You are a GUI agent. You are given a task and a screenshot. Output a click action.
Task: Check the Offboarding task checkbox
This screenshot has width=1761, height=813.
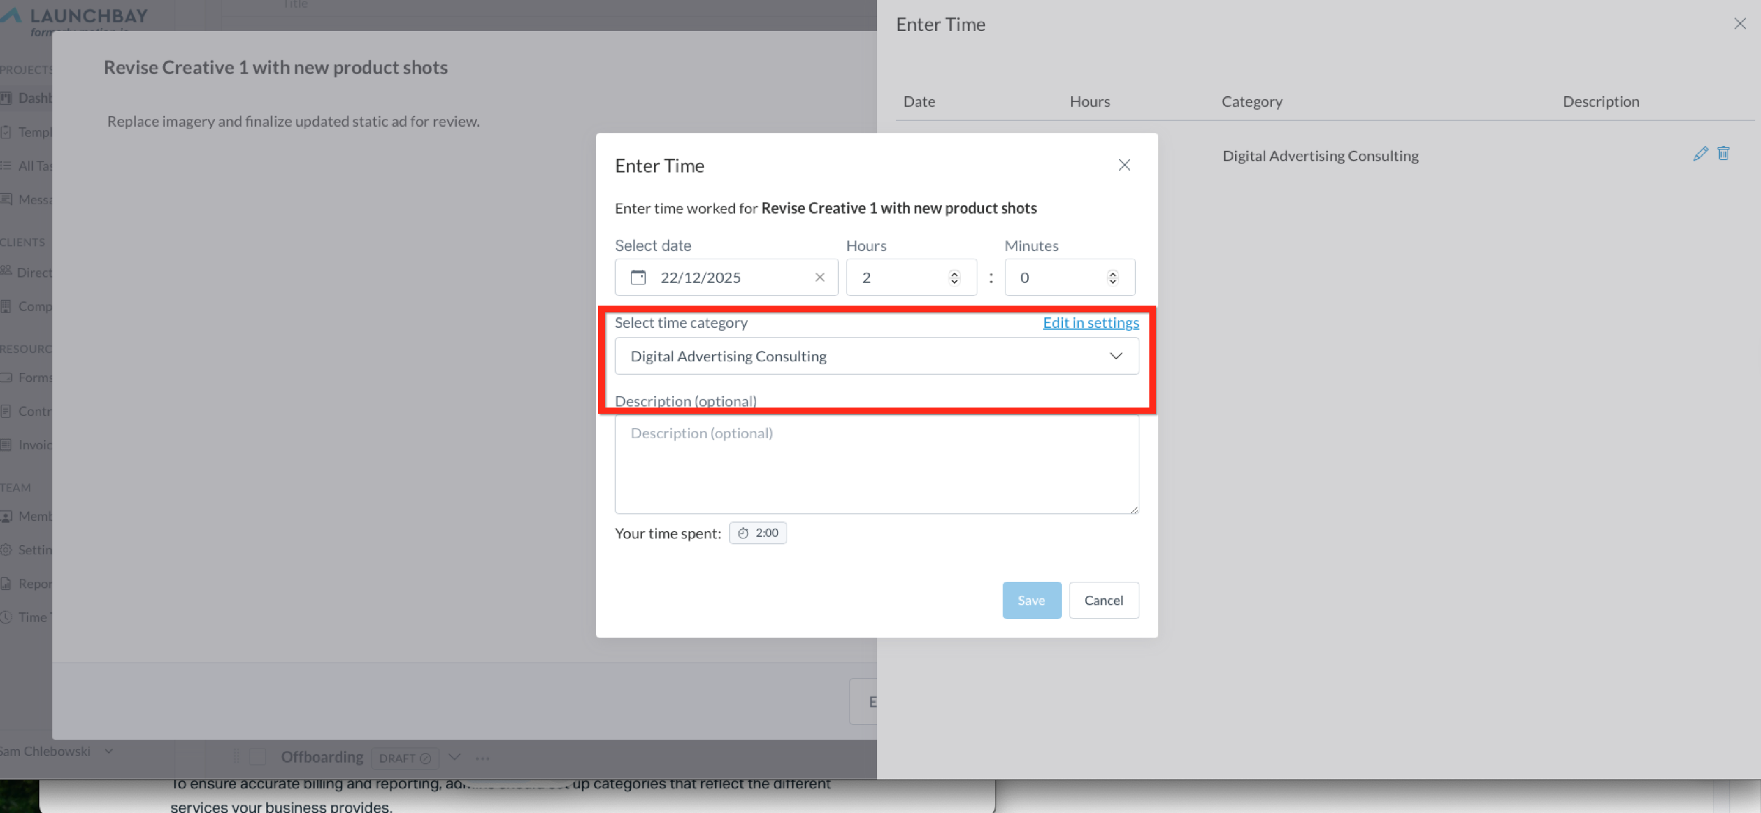coord(258,757)
